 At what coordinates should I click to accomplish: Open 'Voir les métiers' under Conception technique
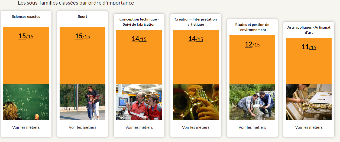(x=139, y=127)
